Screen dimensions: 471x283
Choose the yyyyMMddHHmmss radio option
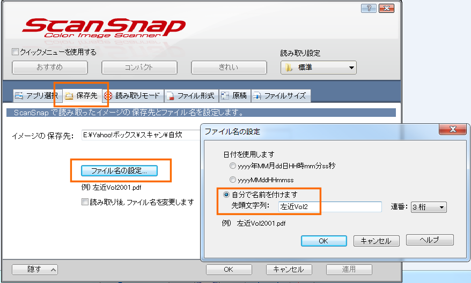[x=233, y=180]
